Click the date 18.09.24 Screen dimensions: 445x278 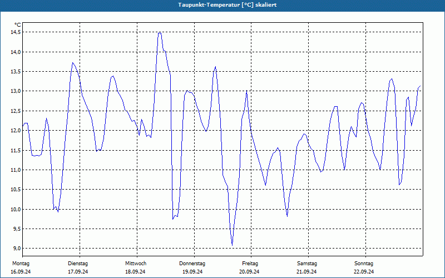pyautogui.click(x=135, y=272)
